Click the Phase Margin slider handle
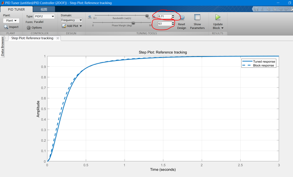 [133, 23]
